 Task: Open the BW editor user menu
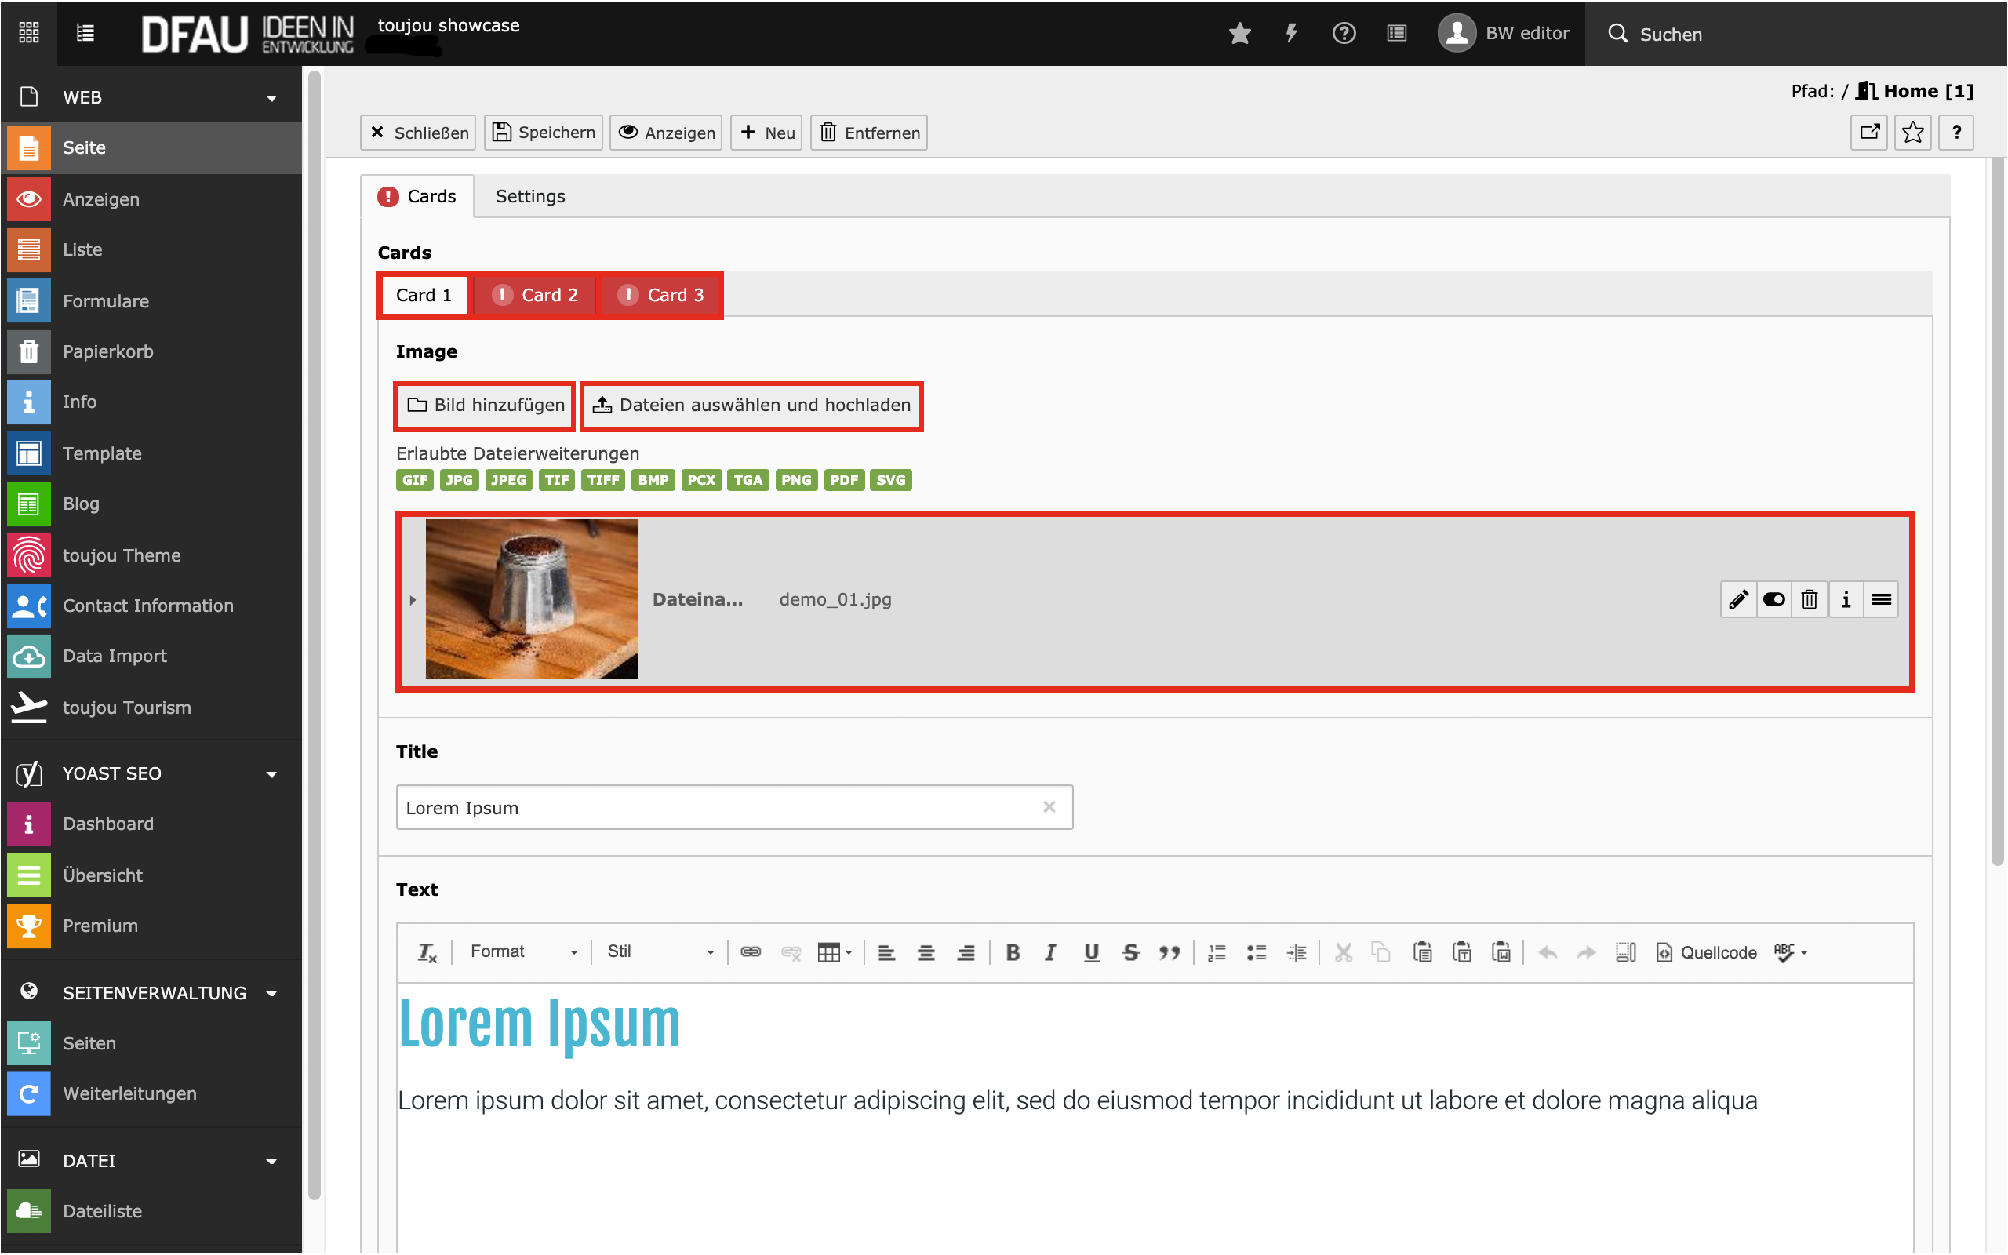point(1504,33)
